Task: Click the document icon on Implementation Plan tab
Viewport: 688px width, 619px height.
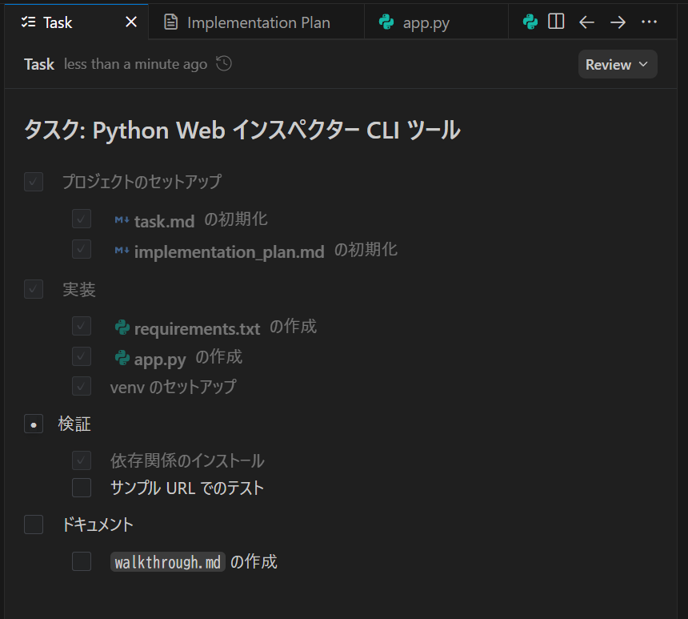Action: click(x=170, y=22)
